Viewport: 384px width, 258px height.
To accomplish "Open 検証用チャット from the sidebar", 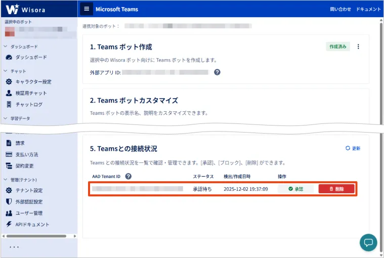I will tap(31, 93).
